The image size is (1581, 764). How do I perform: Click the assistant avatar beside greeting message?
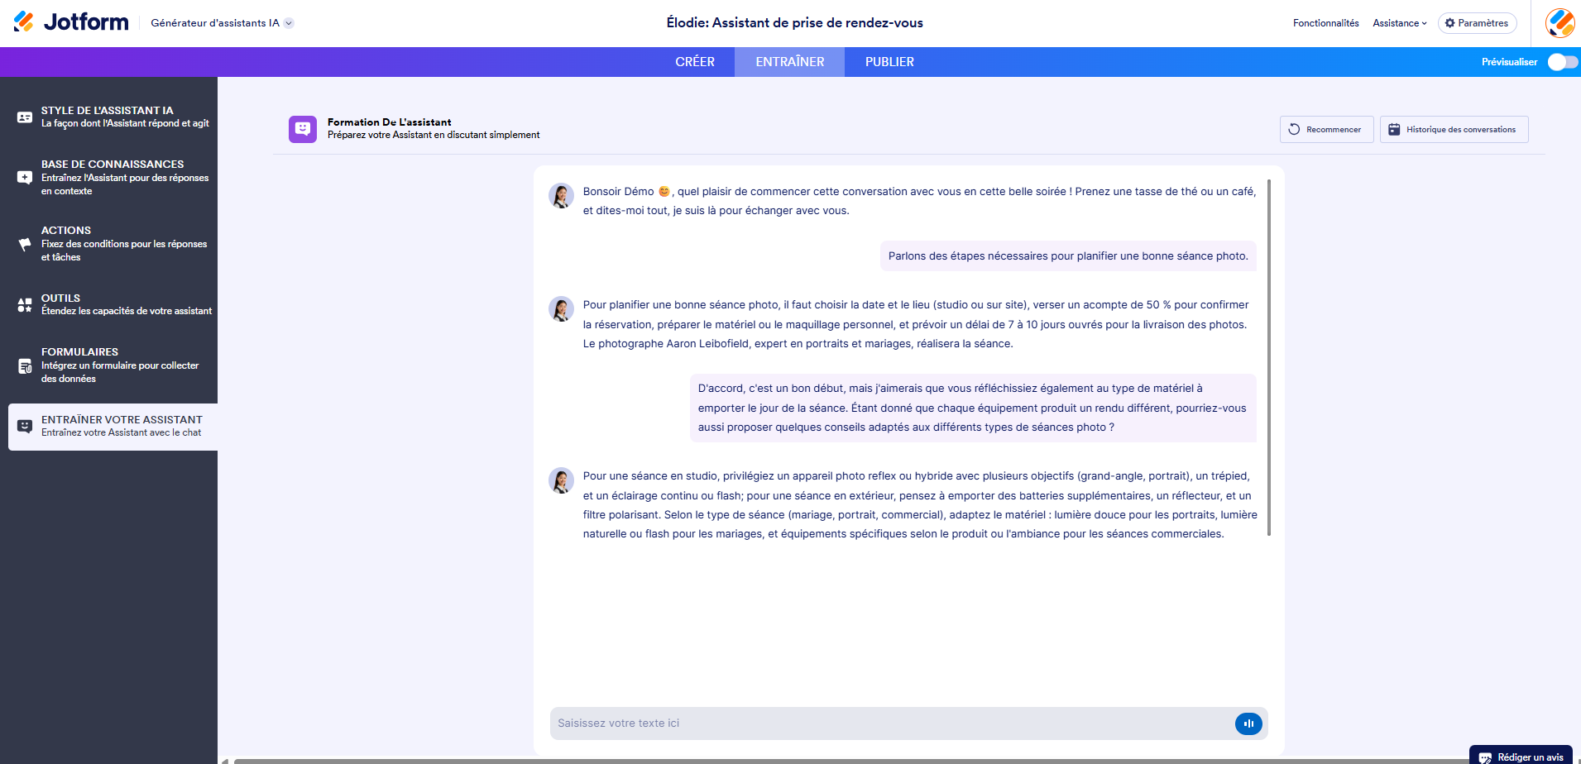tap(562, 196)
